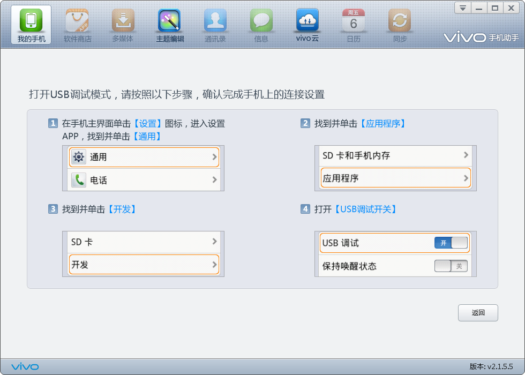Click the green phone icon beside 电话
Viewport: 525px width, 375px height.
tap(79, 180)
